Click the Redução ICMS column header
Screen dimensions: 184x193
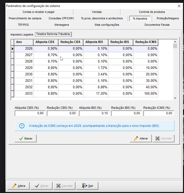coord(145,42)
